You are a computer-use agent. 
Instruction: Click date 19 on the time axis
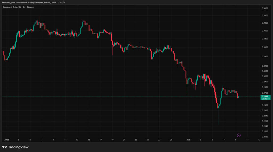click(x=113, y=140)
